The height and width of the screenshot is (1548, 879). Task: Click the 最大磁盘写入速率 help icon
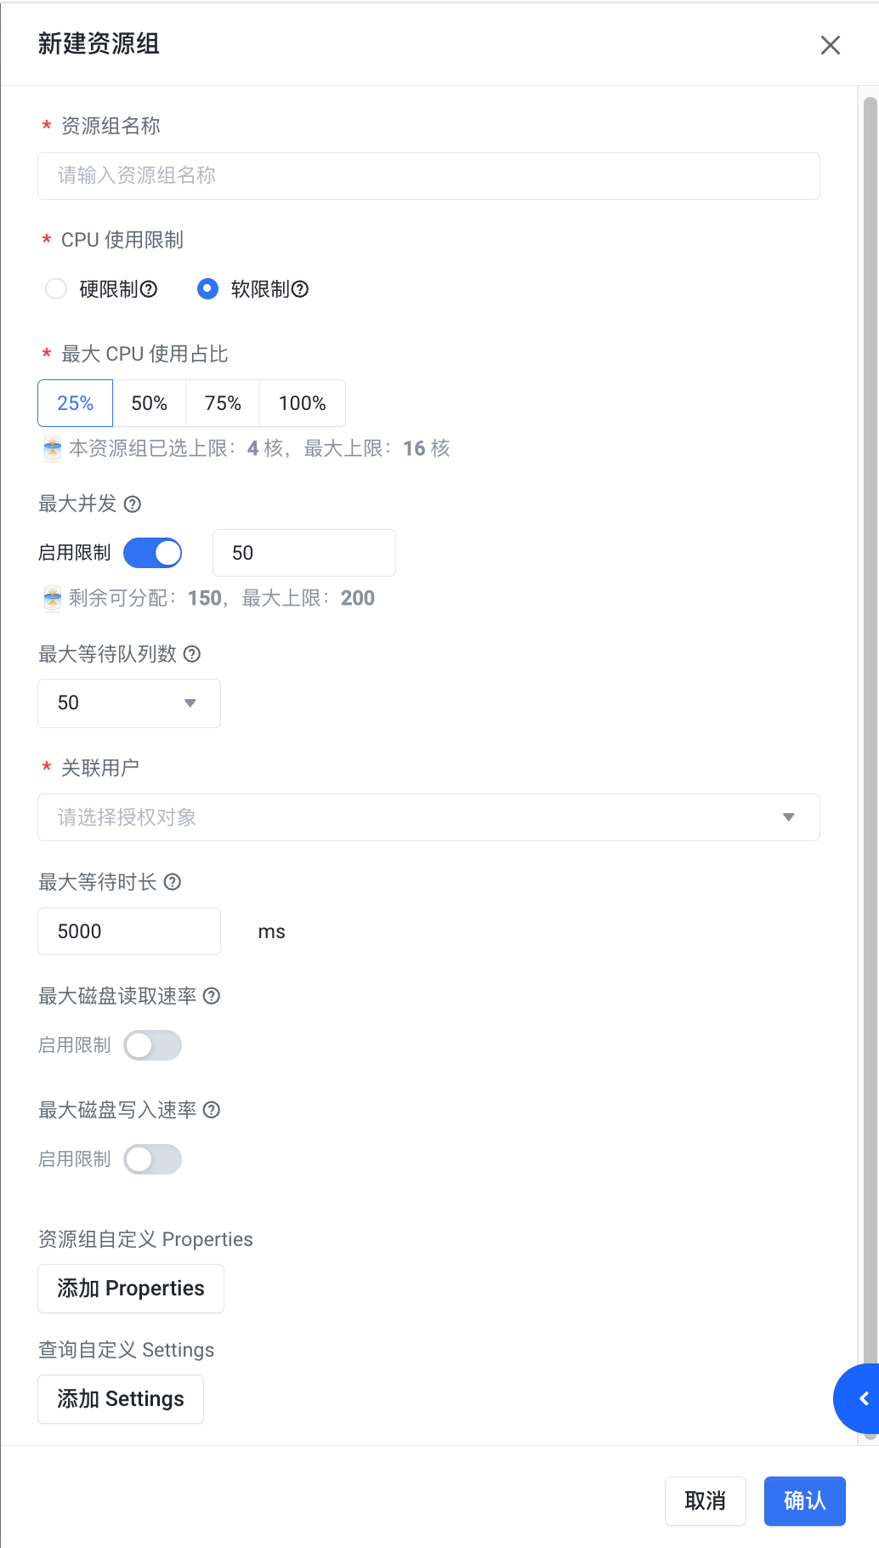212,1110
